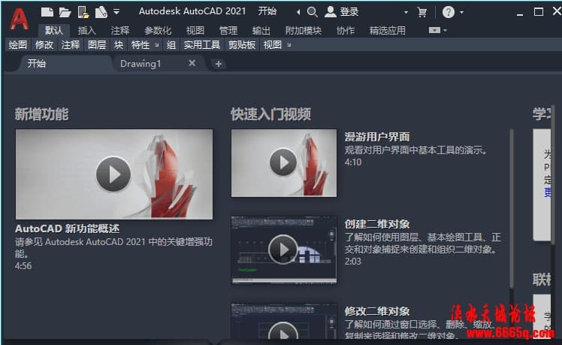Click the 创建二维对象 title
Screen dimensions: 562x345
[x=377, y=224]
